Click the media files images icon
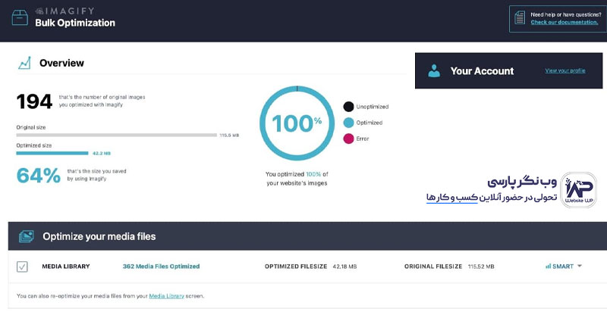 (27, 236)
